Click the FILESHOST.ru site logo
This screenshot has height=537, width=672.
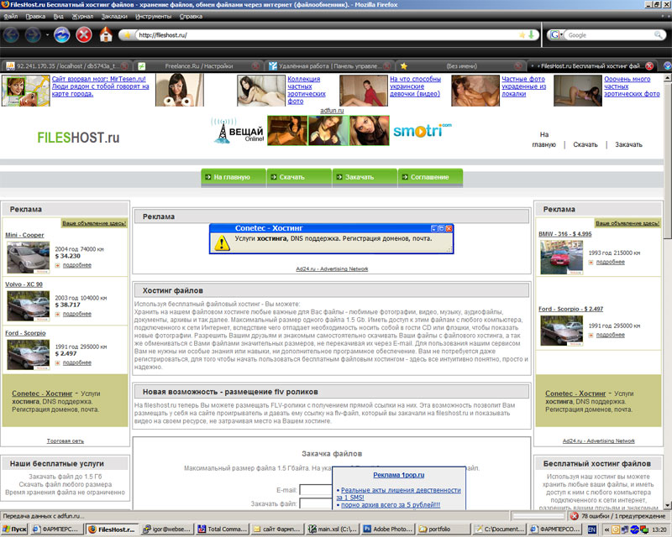78,138
